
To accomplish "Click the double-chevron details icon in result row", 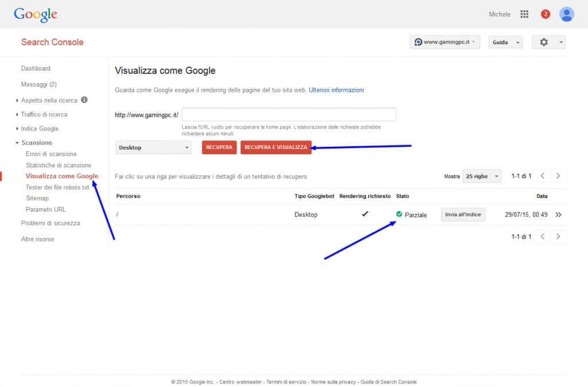I will 558,214.
